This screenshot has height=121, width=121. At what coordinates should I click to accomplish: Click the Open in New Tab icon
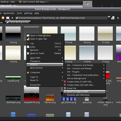coord(28,39)
